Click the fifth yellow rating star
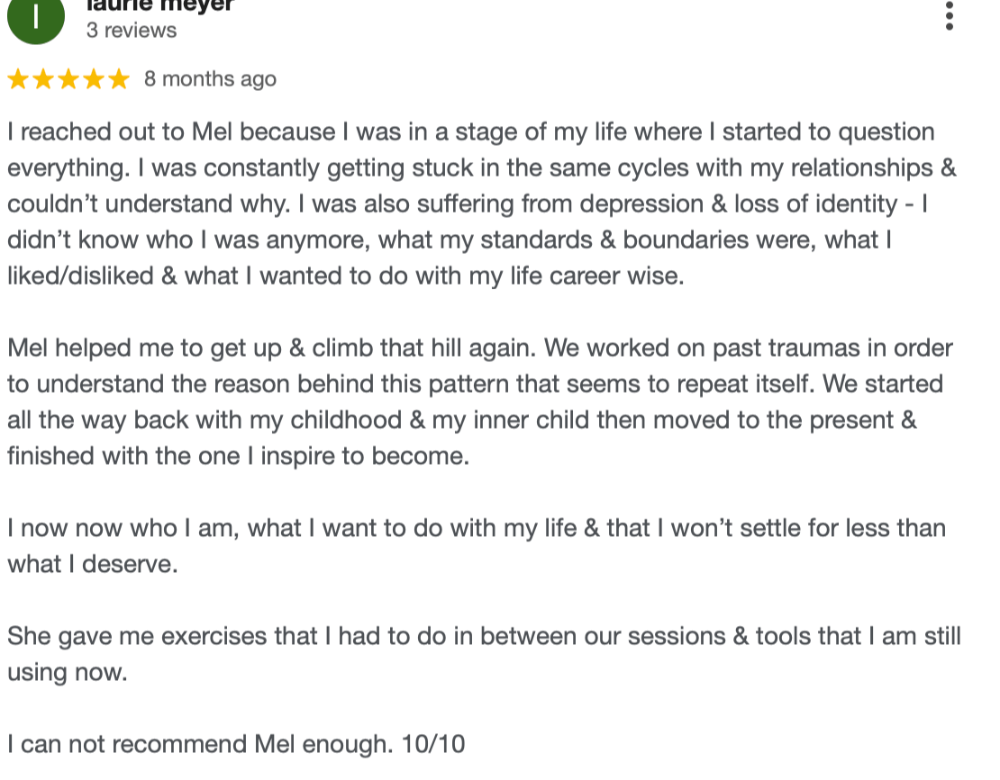 coord(119,80)
